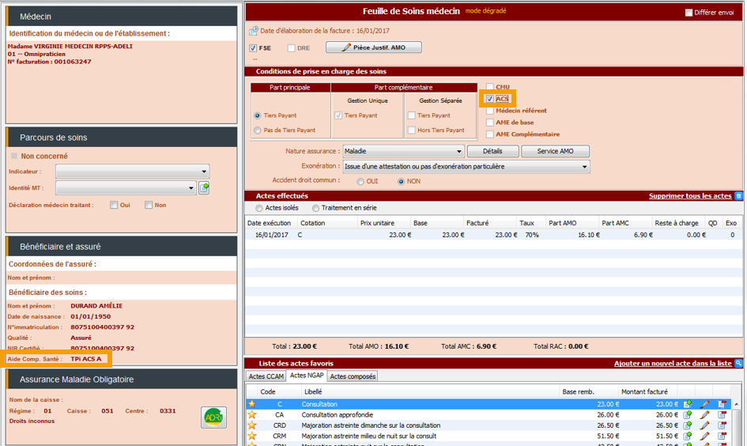Click the Pièce Justif. AMO button

point(373,47)
